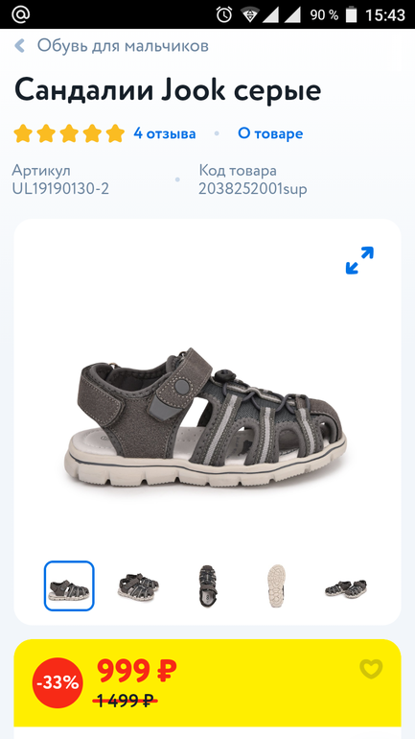Tap the 999 ₽ price
This screenshot has width=415, height=739.
pyautogui.click(x=137, y=670)
